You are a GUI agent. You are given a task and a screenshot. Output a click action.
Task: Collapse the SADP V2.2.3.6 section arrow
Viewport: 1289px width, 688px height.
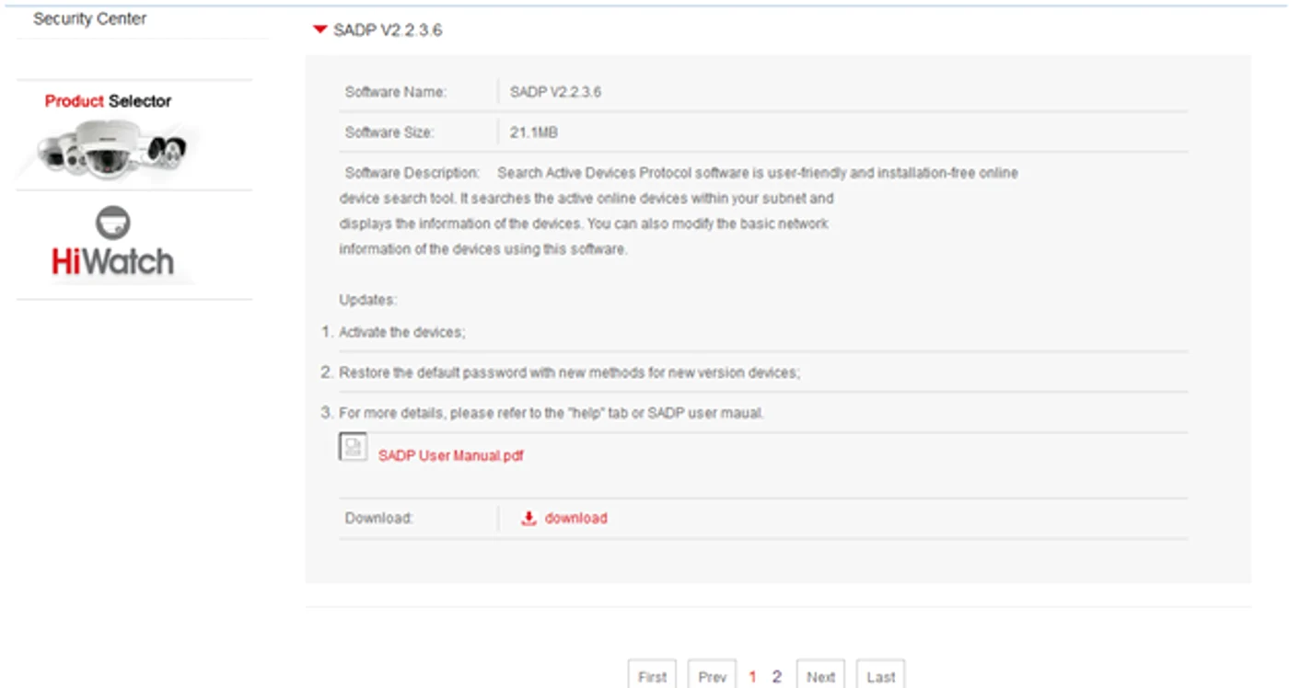[319, 30]
